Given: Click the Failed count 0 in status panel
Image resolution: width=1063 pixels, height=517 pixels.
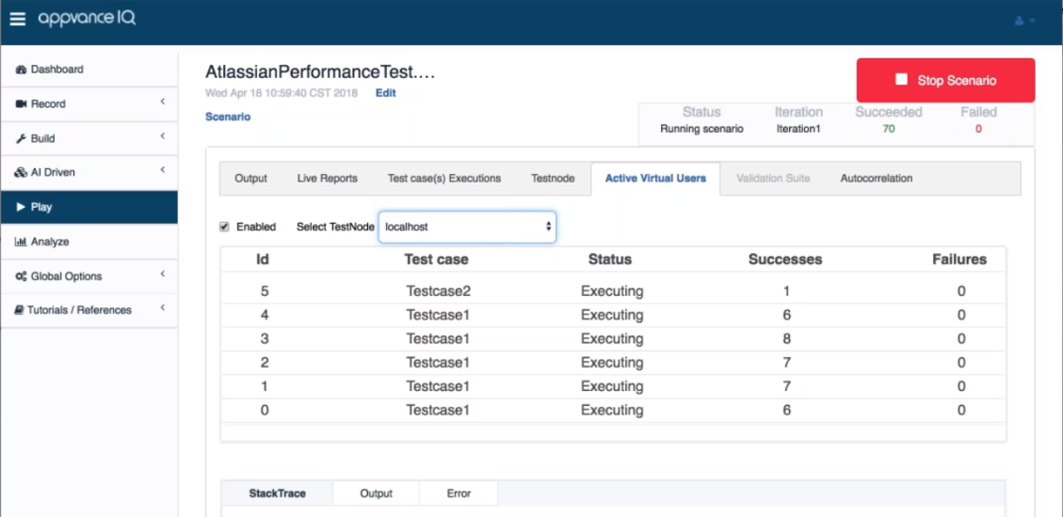Looking at the screenshot, I should pos(978,129).
